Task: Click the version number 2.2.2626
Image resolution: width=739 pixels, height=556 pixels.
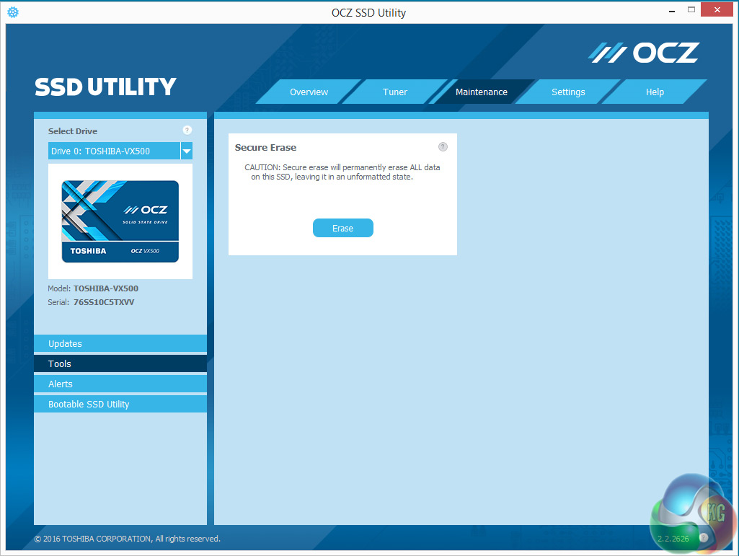Action: coord(673,539)
